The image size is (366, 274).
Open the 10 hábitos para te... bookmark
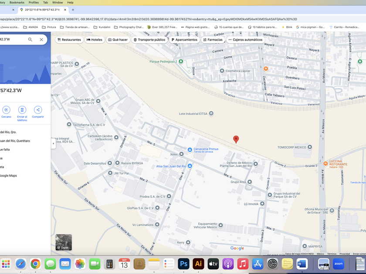pos(262,27)
